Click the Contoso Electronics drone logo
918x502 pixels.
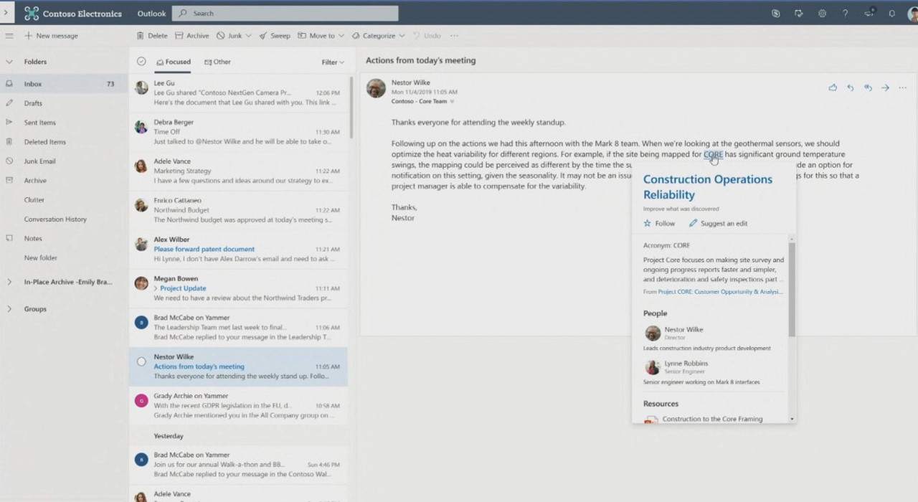pyautogui.click(x=32, y=13)
